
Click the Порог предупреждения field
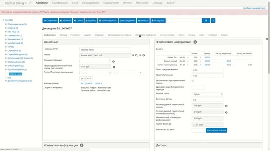(x=208, y=70)
